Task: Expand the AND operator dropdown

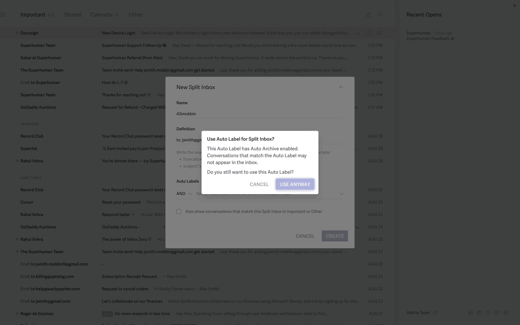Action: [x=184, y=194]
